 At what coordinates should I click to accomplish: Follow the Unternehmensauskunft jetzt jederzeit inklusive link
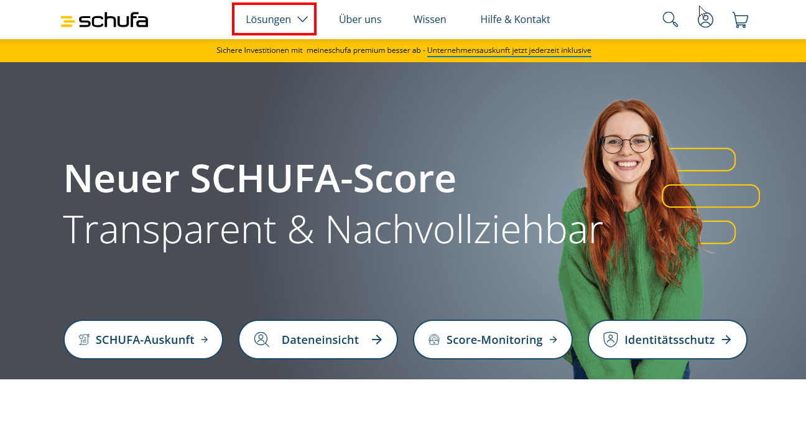pos(509,50)
